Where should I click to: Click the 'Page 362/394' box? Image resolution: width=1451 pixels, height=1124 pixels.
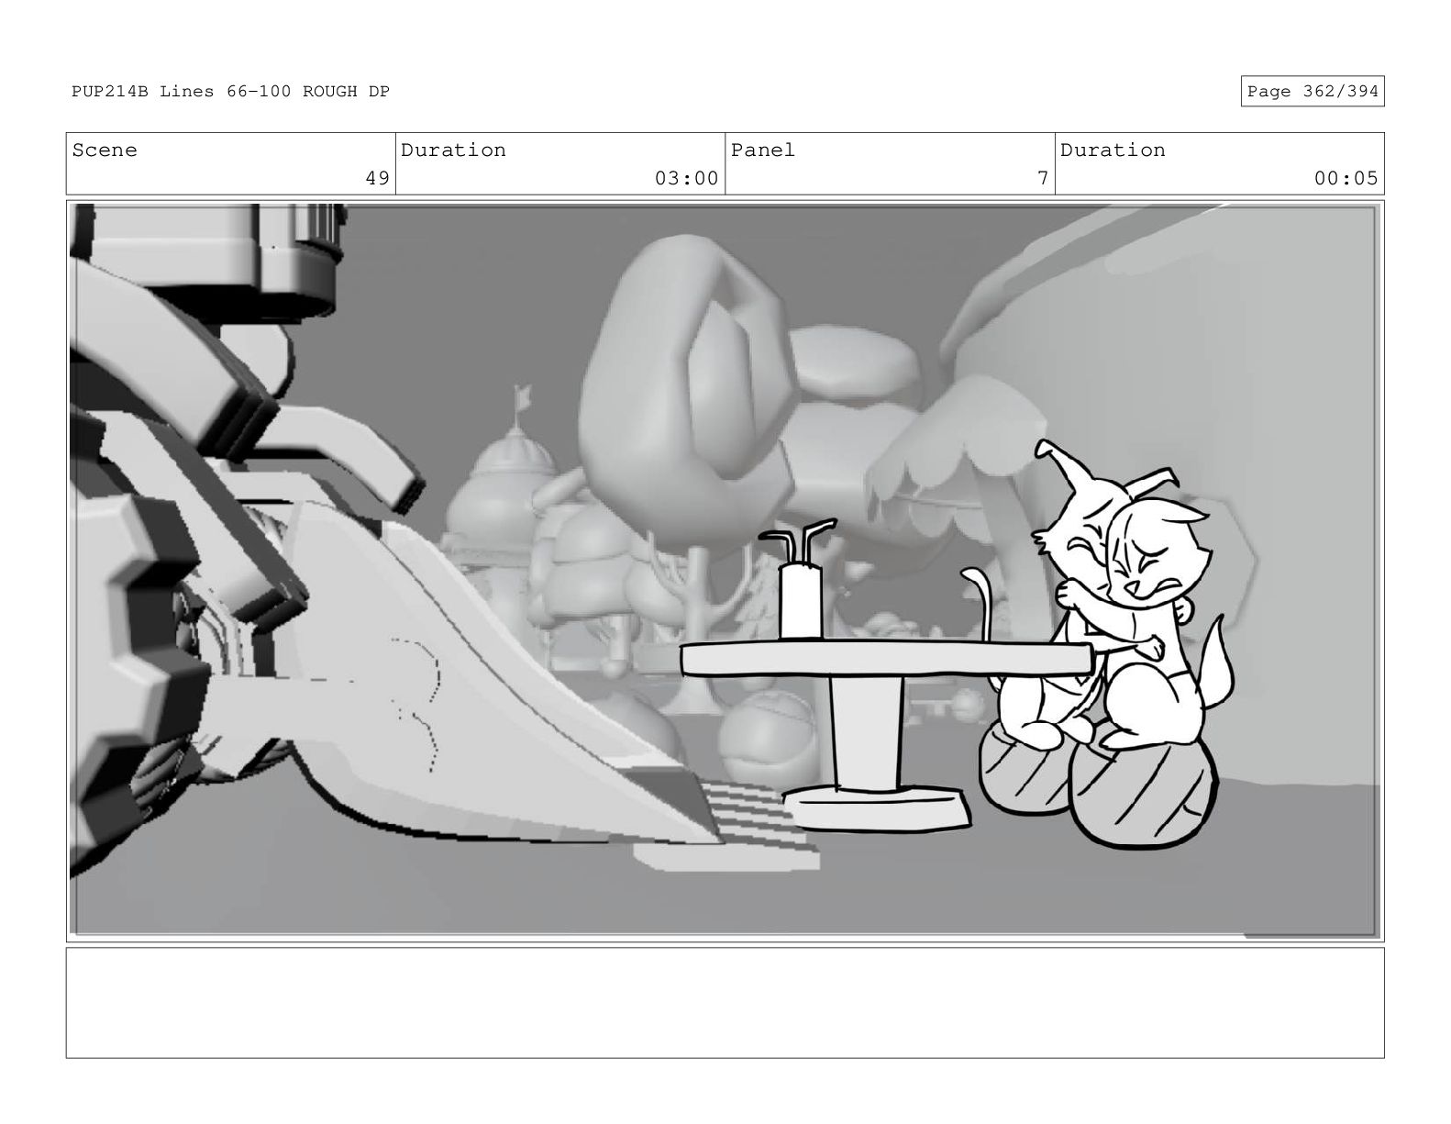[1312, 92]
